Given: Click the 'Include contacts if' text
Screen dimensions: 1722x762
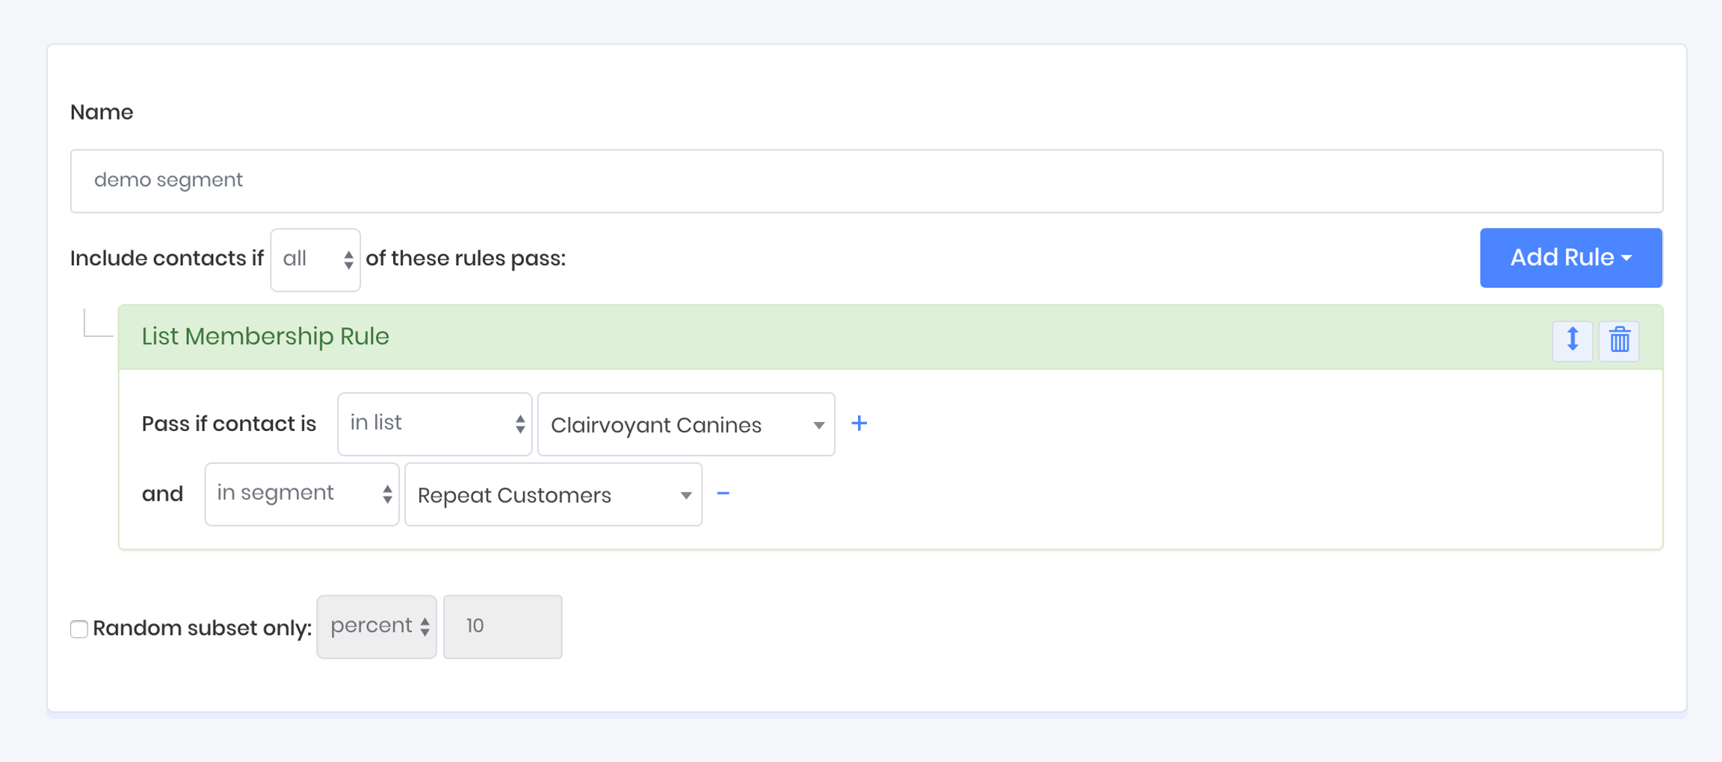Looking at the screenshot, I should pyautogui.click(x=167, y=258).
